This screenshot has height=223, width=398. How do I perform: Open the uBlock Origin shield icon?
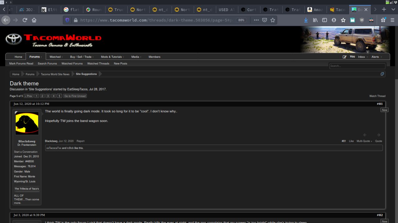362,20
